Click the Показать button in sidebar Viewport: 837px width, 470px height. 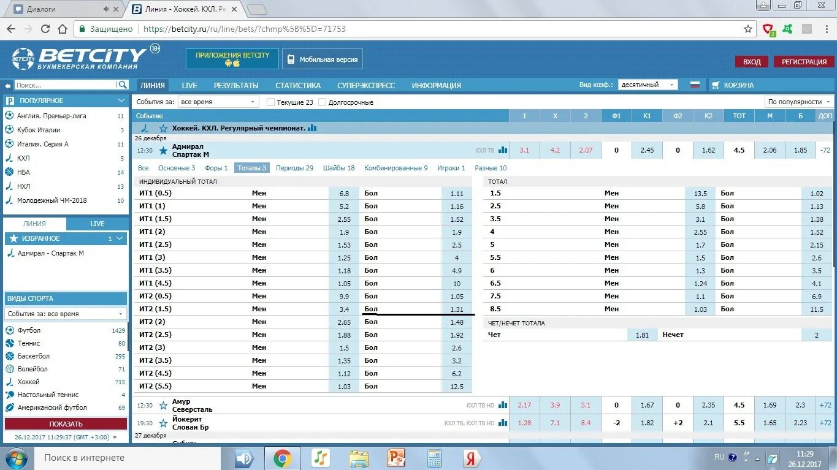pyautogui.click(x=66, y=424)
